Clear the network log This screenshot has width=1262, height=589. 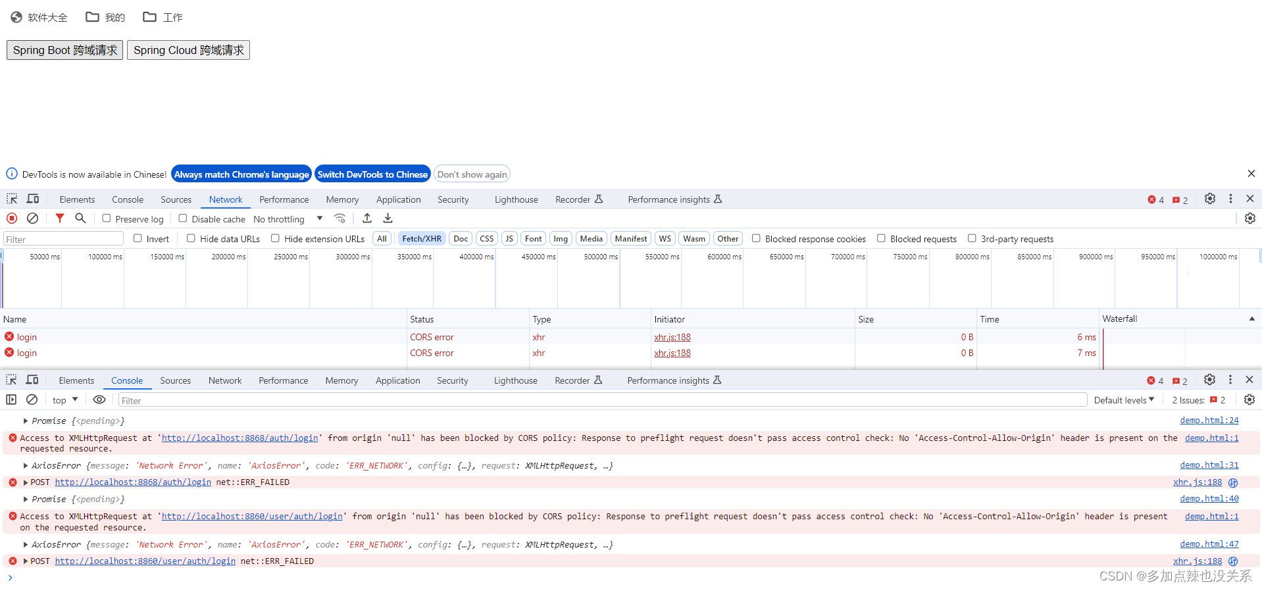[32, 218]
